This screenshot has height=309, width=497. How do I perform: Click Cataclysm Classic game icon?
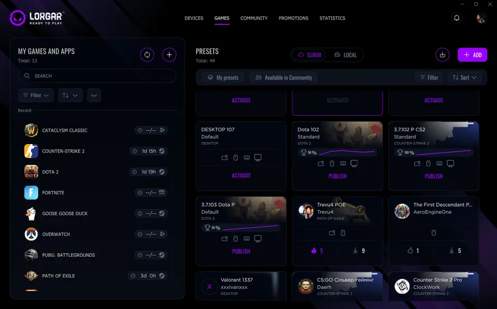click(31, 130)
